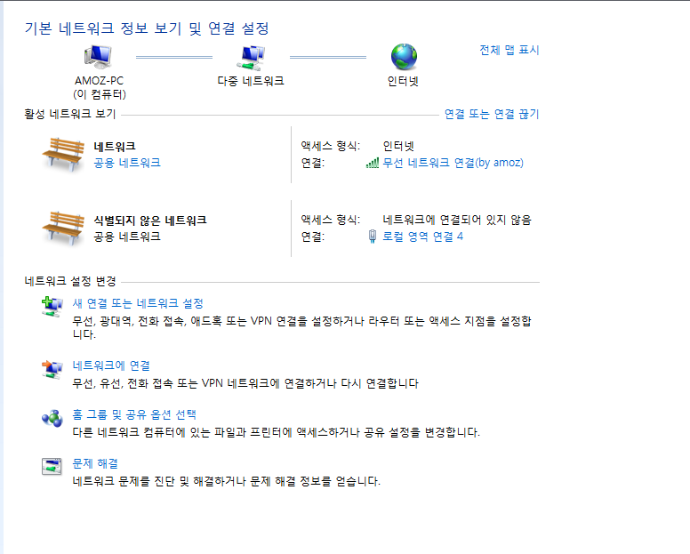Click the wireless signal strength bars icon

pos(373,164)
